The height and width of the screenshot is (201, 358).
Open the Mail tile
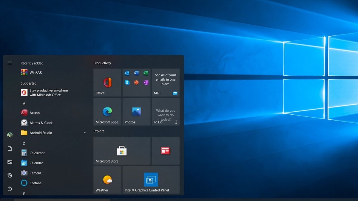pos(166,82)
